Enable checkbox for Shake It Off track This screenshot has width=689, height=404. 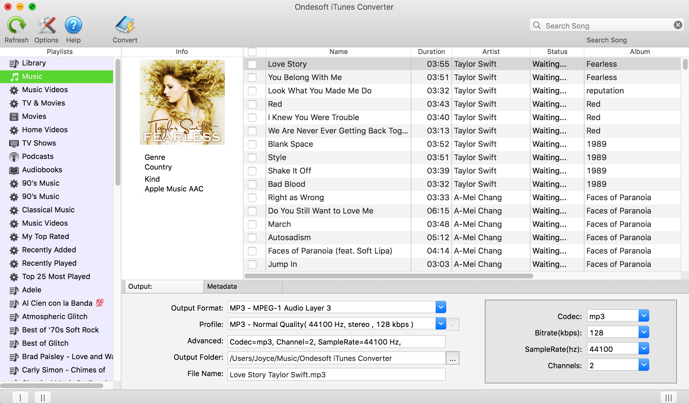pos(253,170)
